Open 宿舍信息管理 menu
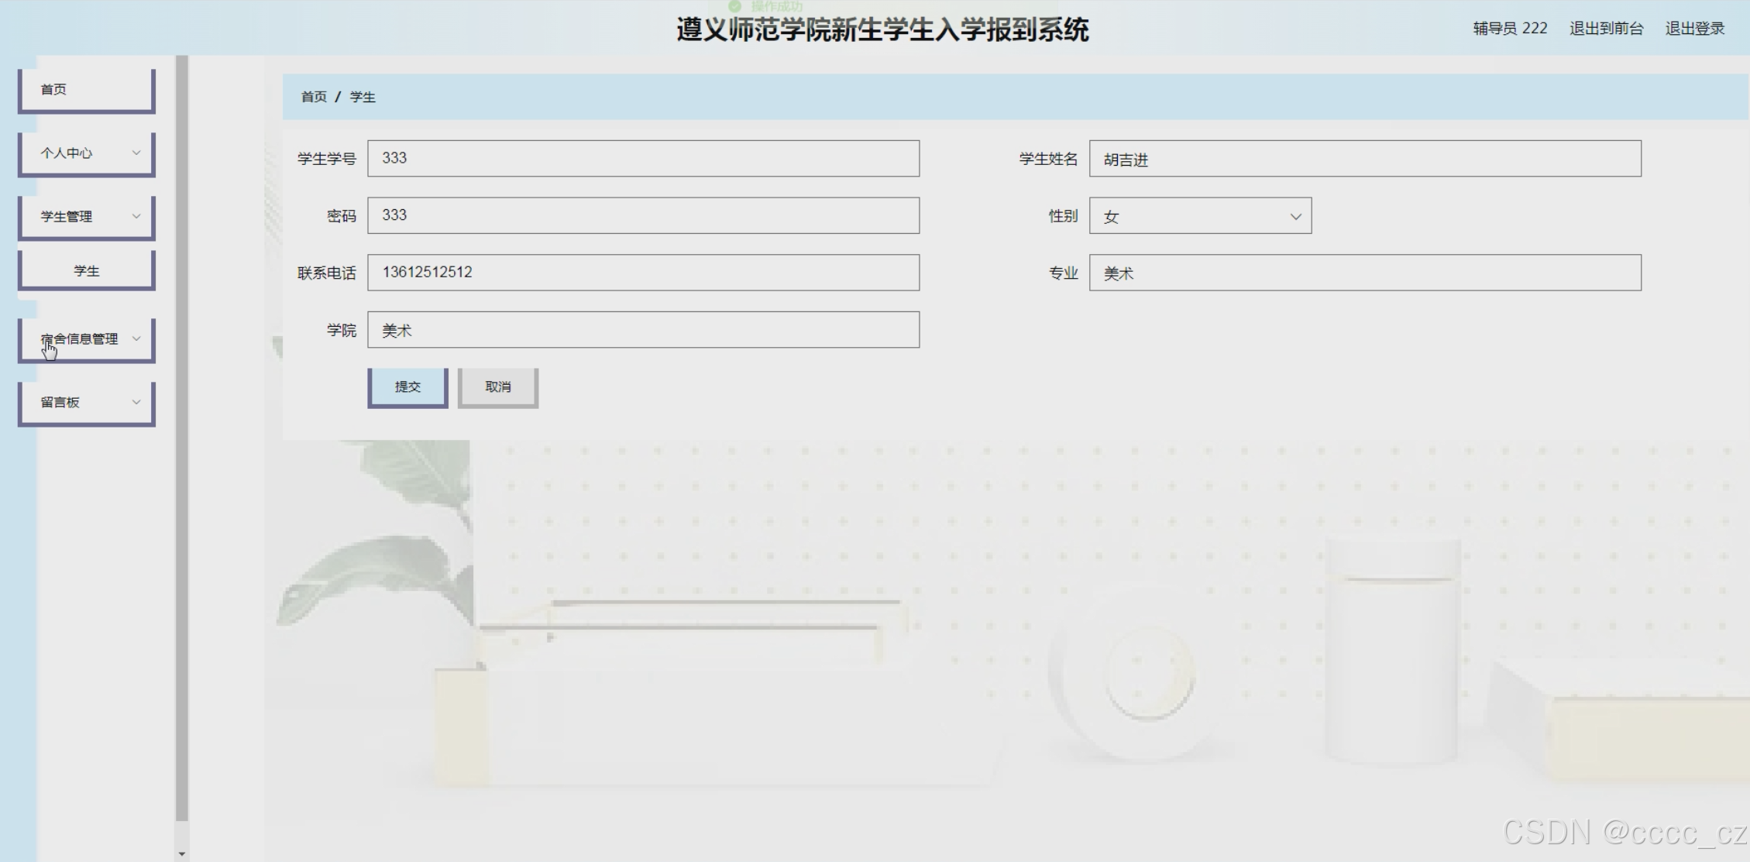1750x862 pixels. pos(80,339)
